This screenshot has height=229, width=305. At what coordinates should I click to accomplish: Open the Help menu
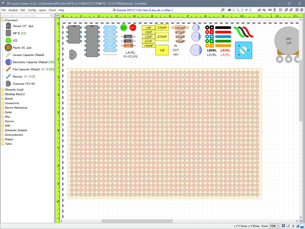[x=61, y=10]
